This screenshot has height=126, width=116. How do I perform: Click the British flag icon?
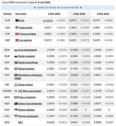17,40
